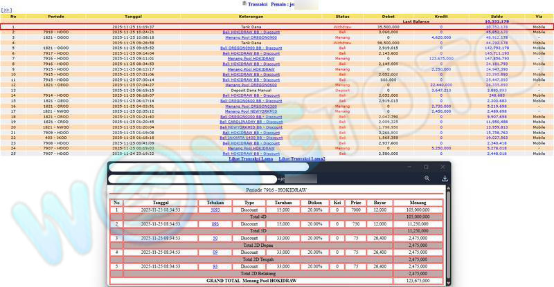Click the download icon in popup window

[443, 178]
